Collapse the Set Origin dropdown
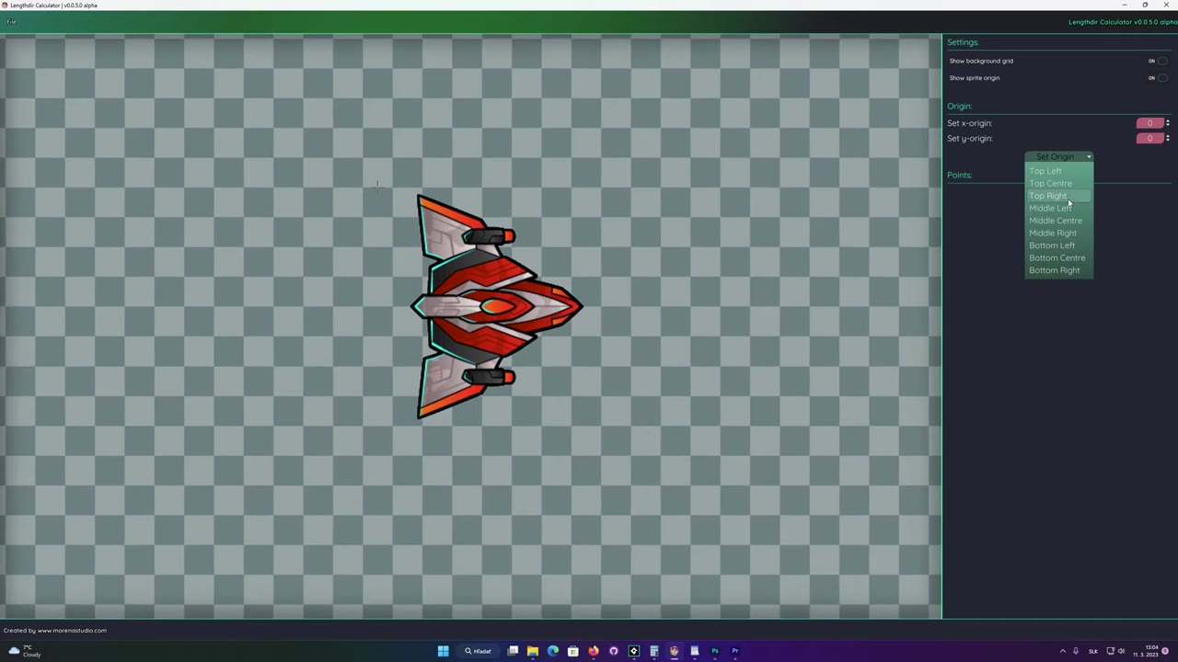Image resolution: width=1178 pixels, height=662 pixels. [1059, 157]
